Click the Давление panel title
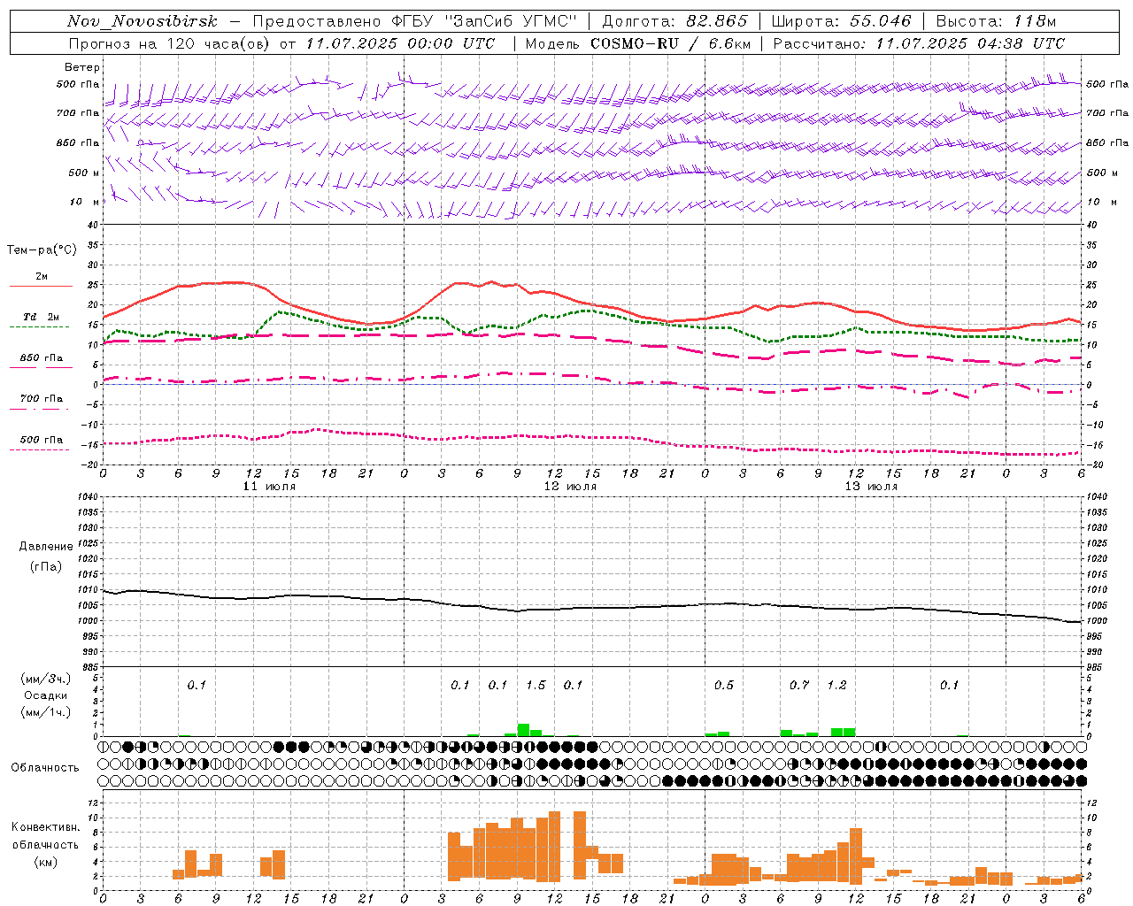 (46, 547)
